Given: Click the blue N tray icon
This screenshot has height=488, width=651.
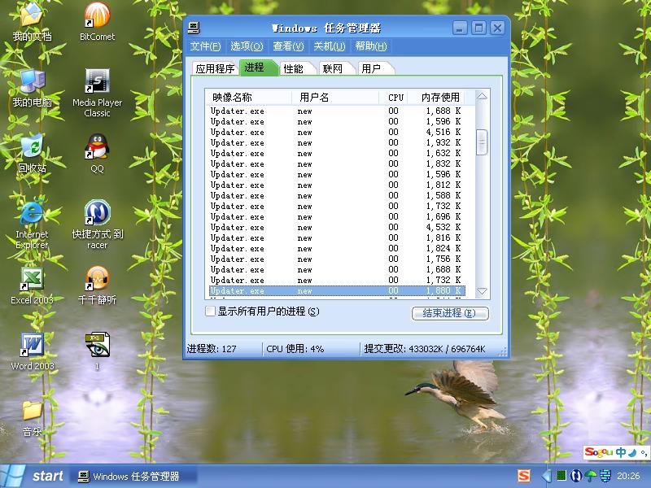Looking at the screenshot, I should (575, 476).
